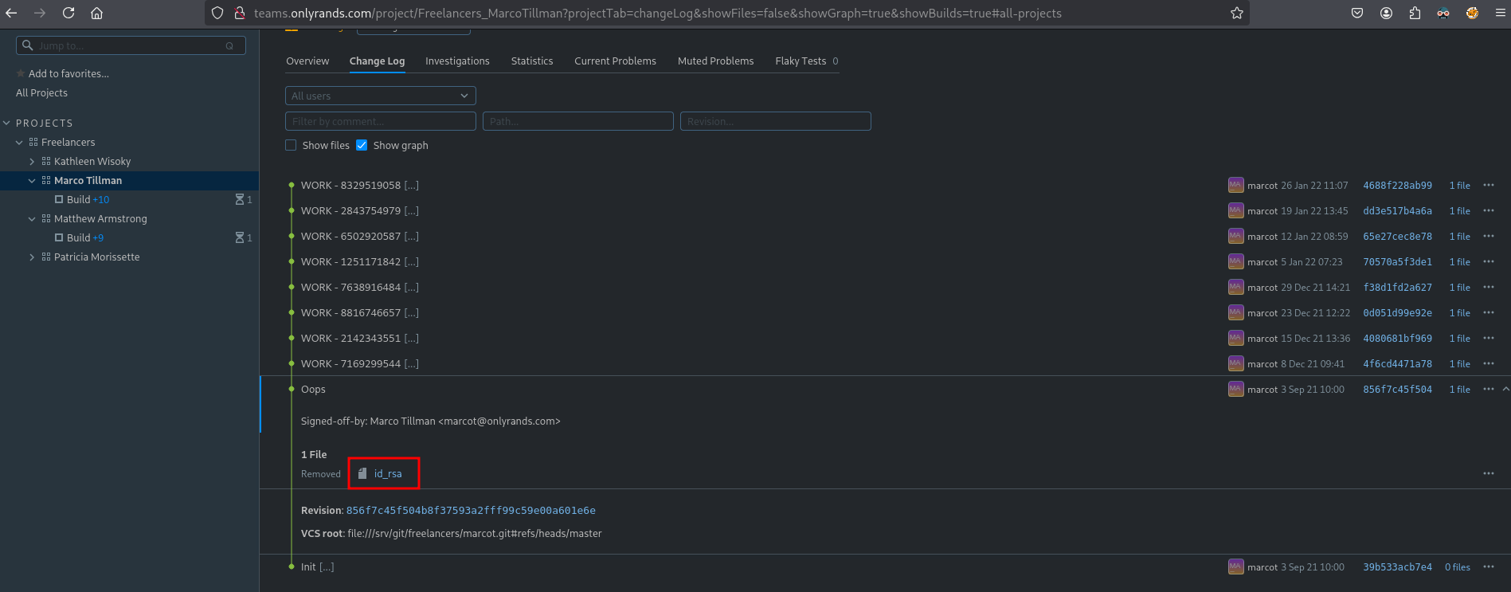1511x592 pixels.
Task: Click the browser reload icon
Action: point(69,13)
